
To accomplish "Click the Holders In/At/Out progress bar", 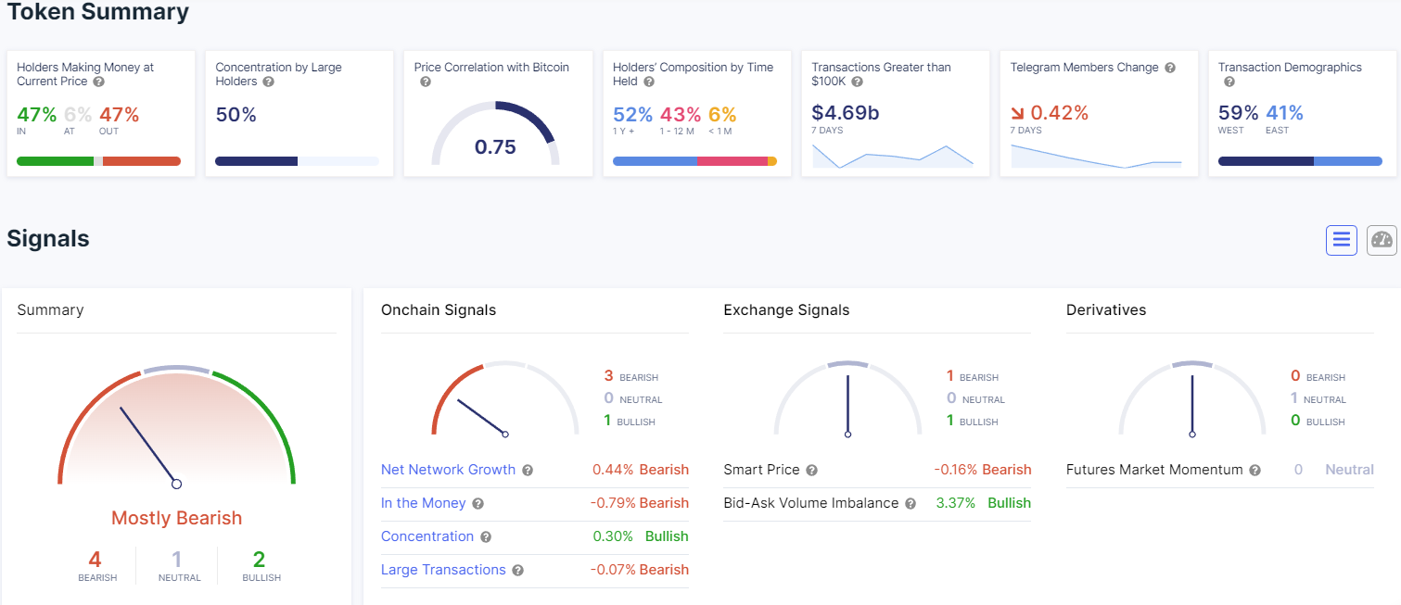I will tap(98, 161).
